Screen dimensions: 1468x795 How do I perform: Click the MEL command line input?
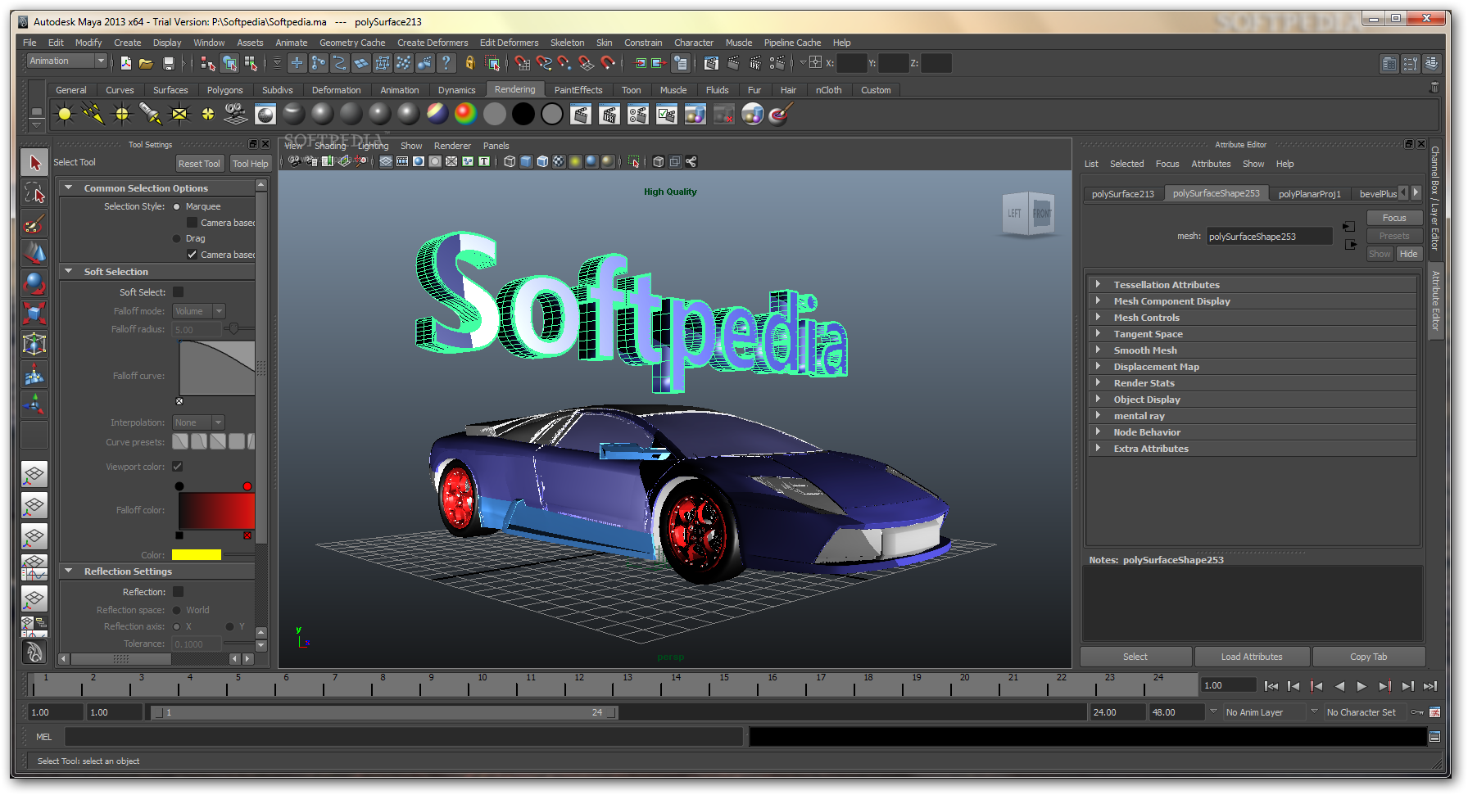[404, 737]
